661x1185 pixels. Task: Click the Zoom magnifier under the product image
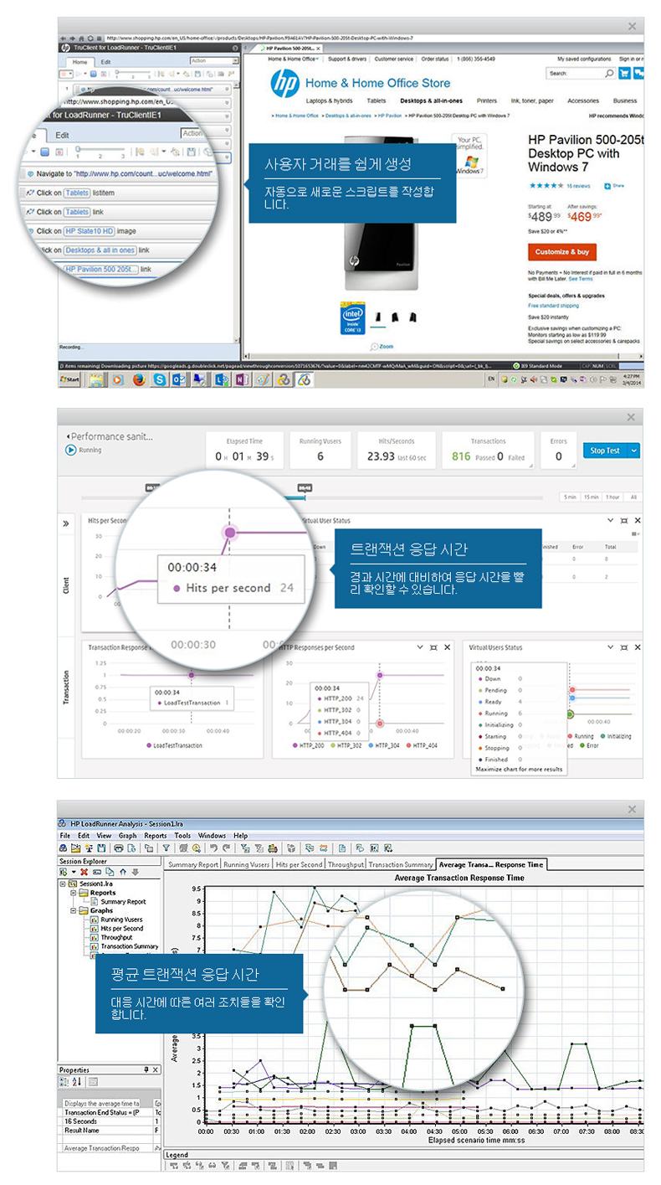[374, 346]
